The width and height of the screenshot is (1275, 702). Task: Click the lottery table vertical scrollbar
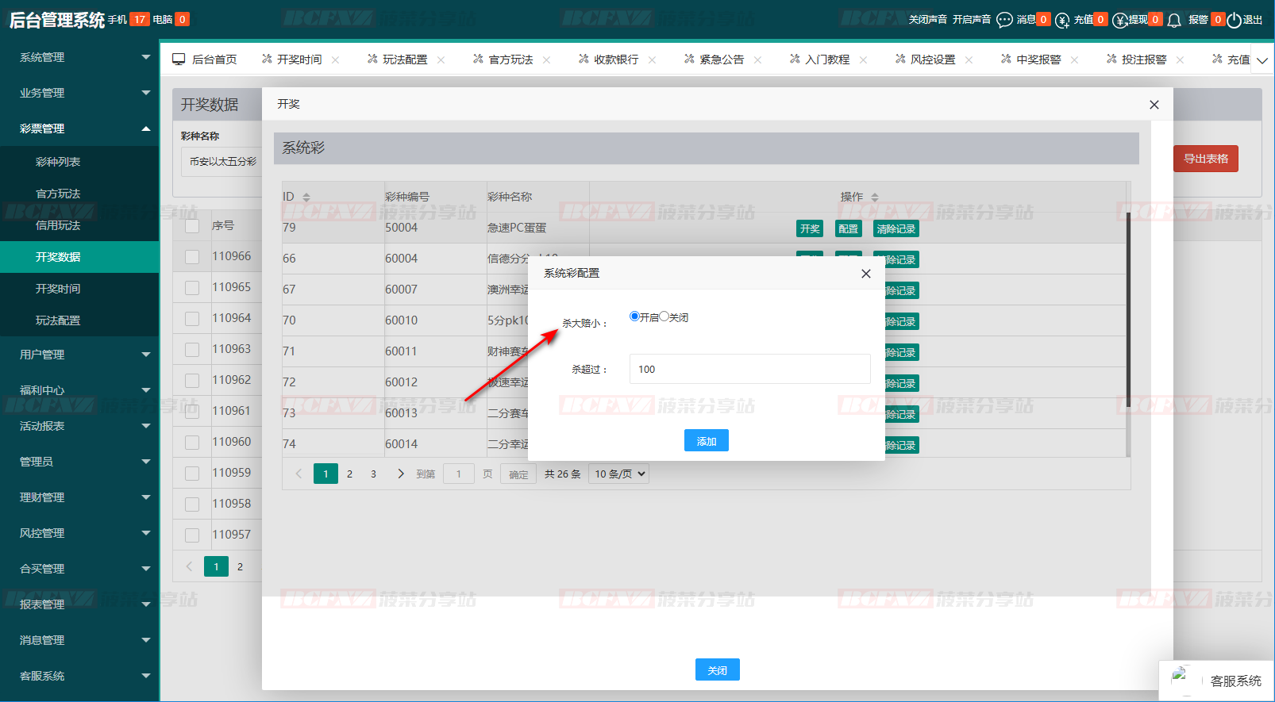tap(1128, 309)
